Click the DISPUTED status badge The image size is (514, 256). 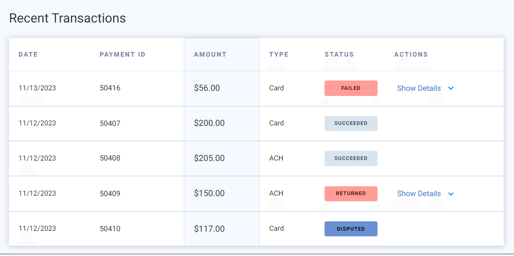351,229
